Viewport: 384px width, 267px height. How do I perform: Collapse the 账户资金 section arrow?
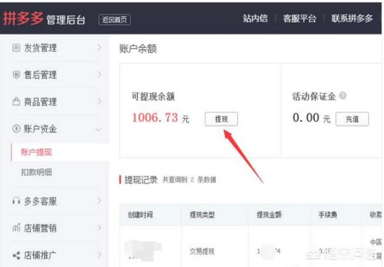[x=99, y=129]
